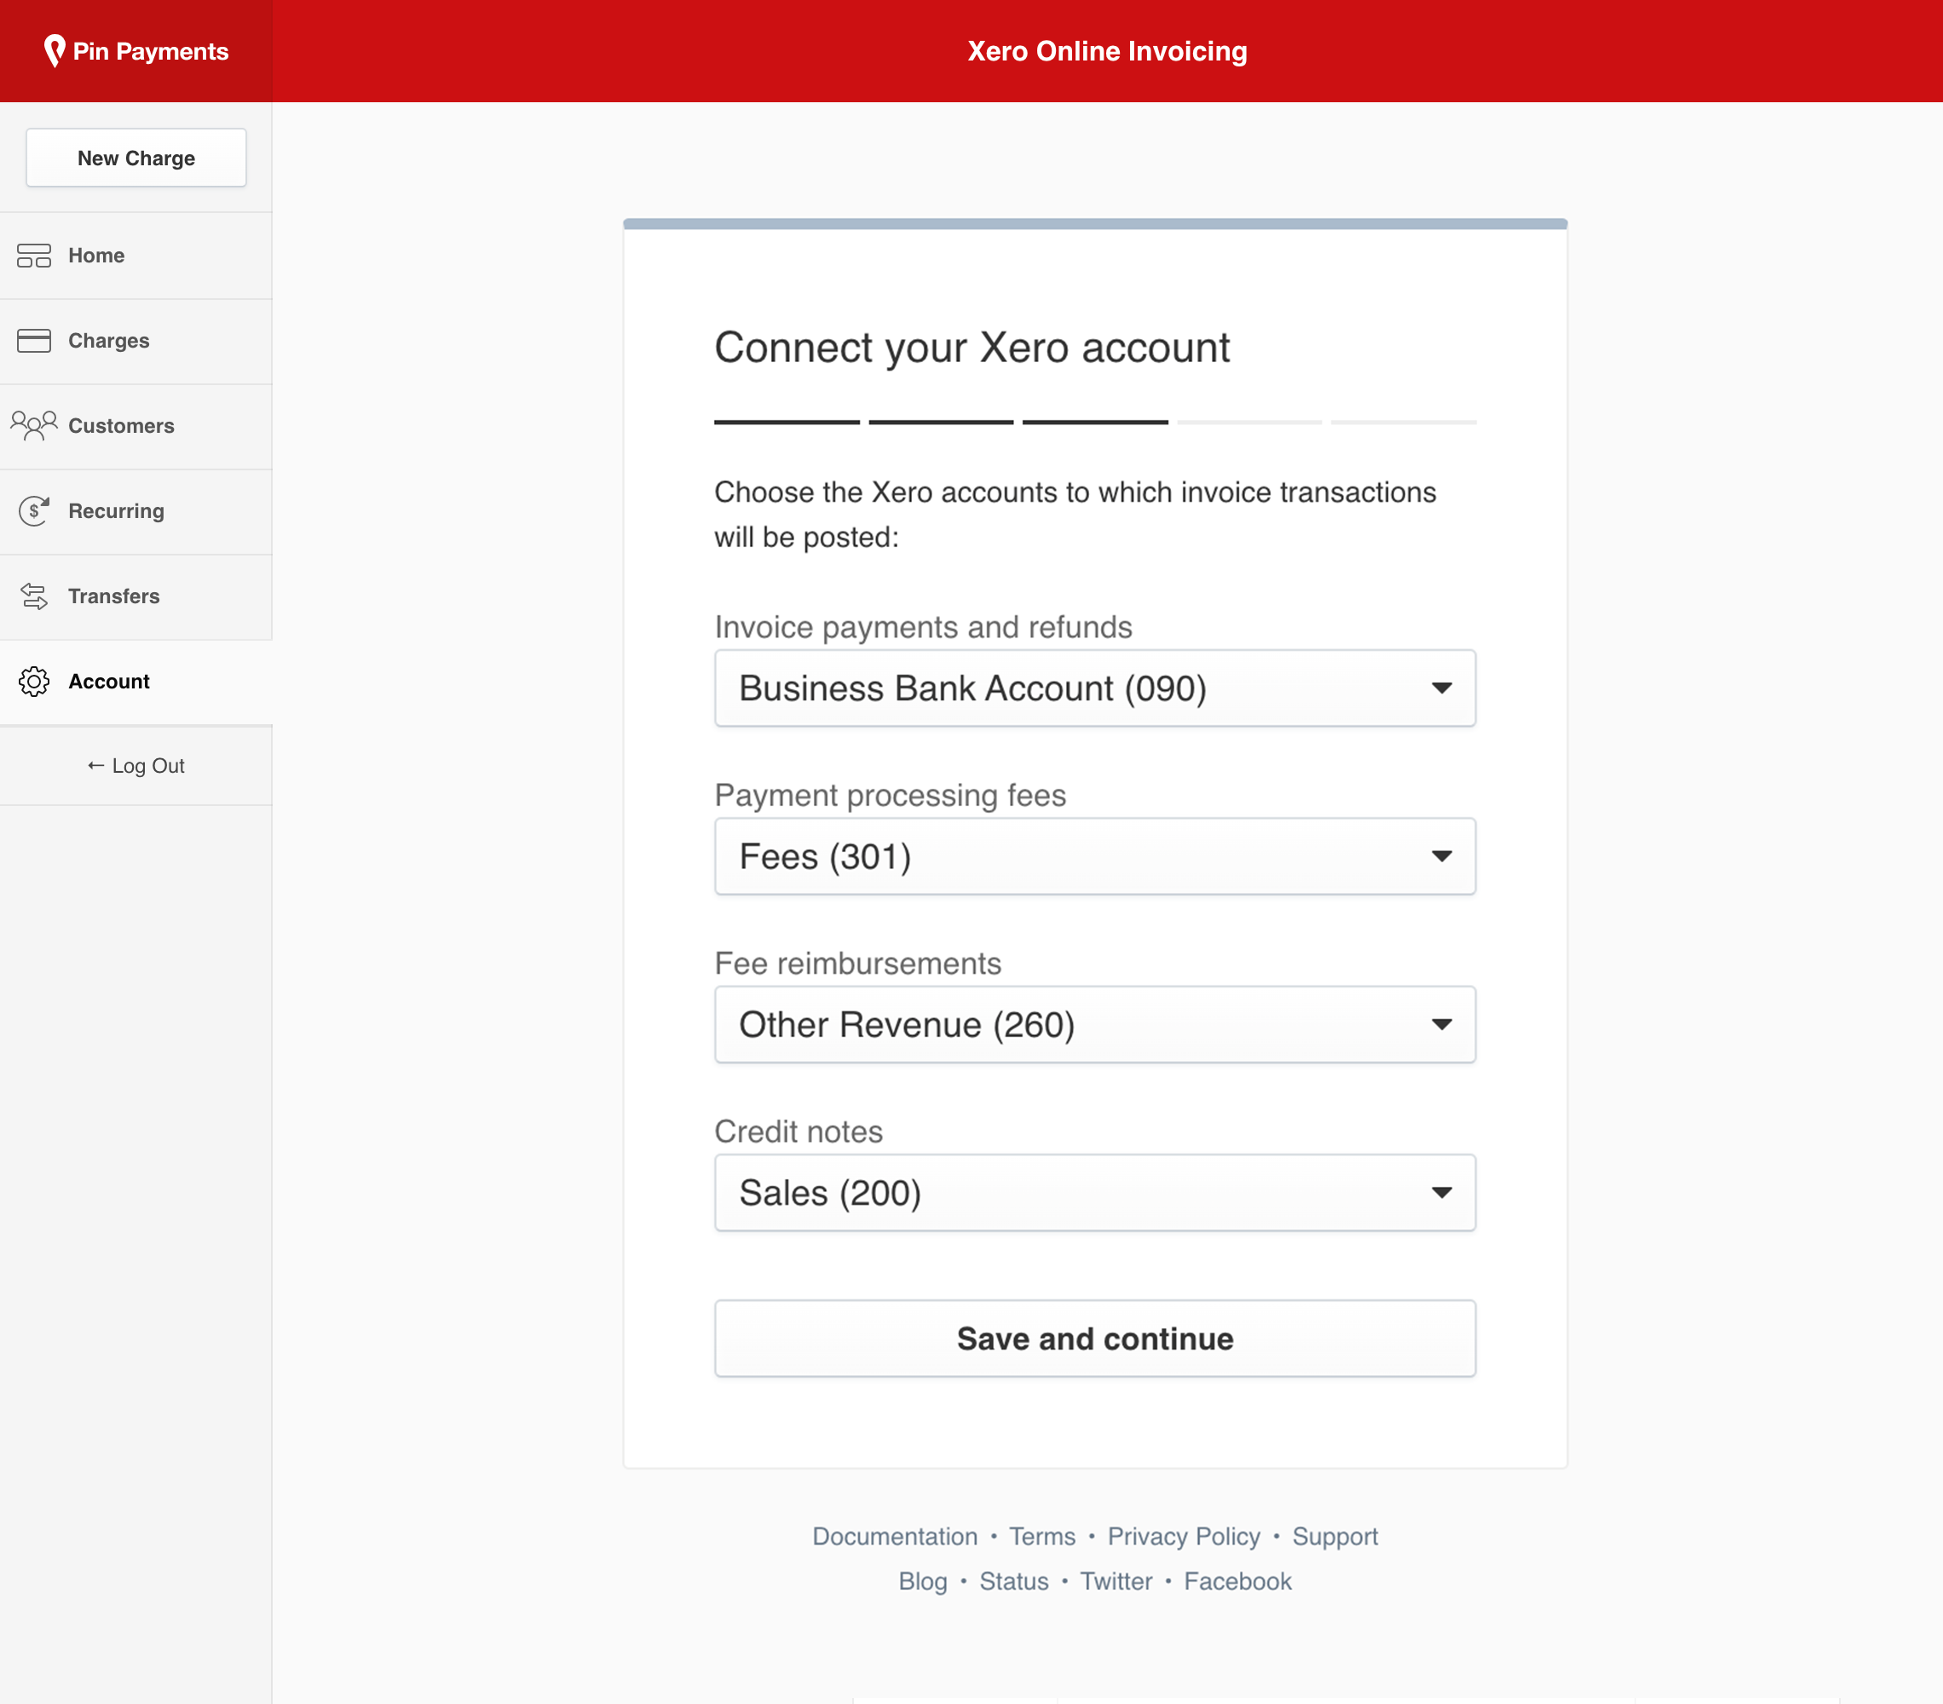Screen dimensions: 1943x1704
Task: Click the Home sidebar icon
Action: tap(33, 256)
